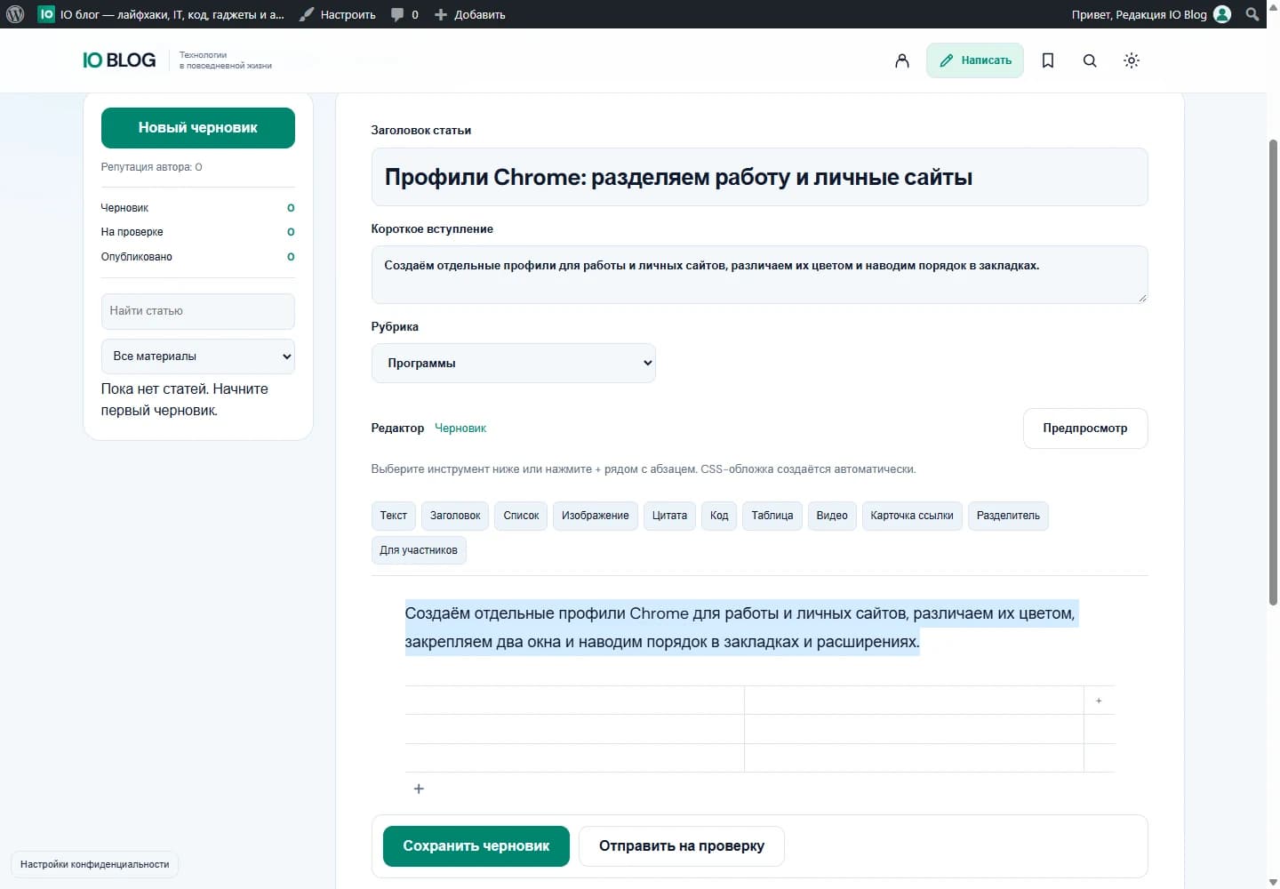The height and width of the screenshot is (889, 1280).
Task: Click Отправить на проверку button
Action: click(x=682, y=846)
